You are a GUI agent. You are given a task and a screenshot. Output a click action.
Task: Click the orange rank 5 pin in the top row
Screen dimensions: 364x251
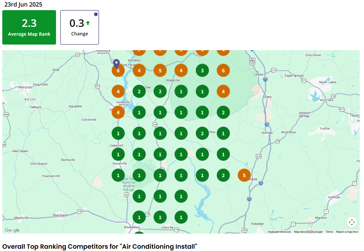(160, 70)
